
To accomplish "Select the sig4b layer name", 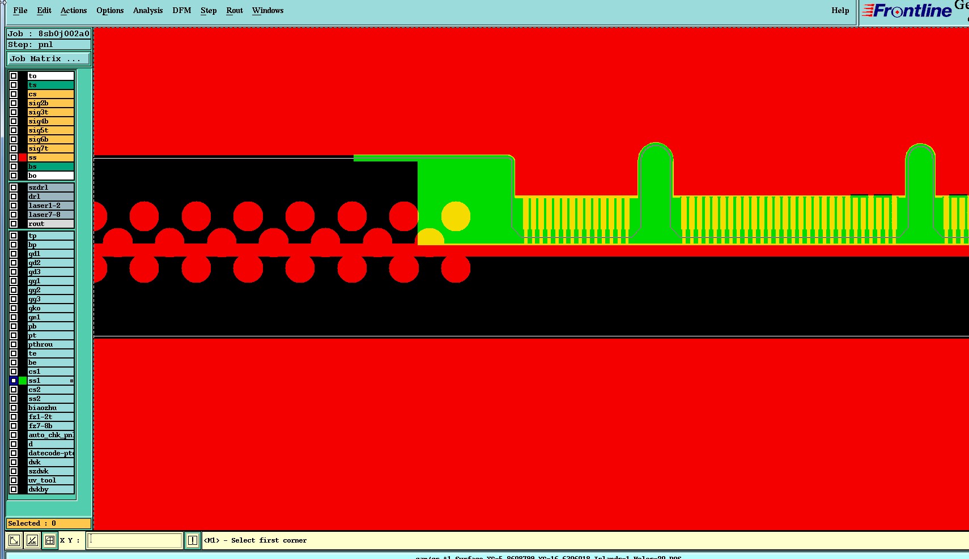I will [51, 121].
